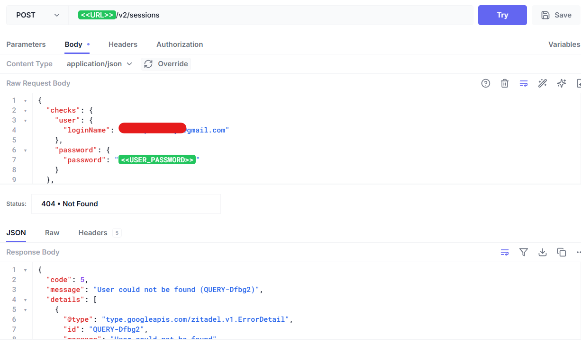Click the <<URL>> variable in address bar
The width and height of the screenshot is (581, 344).
(97, 15)
